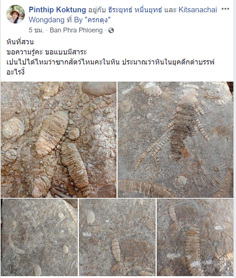Open the bottom-left rock photo
Image resolution: width=236 pixels, height=278 pixels.
click(x=39, y=237)
